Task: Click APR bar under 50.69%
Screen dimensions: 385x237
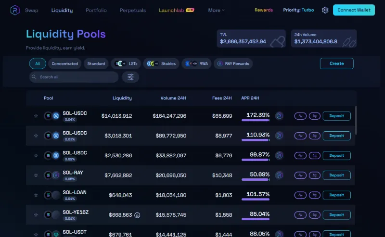Action: (256, 180)
